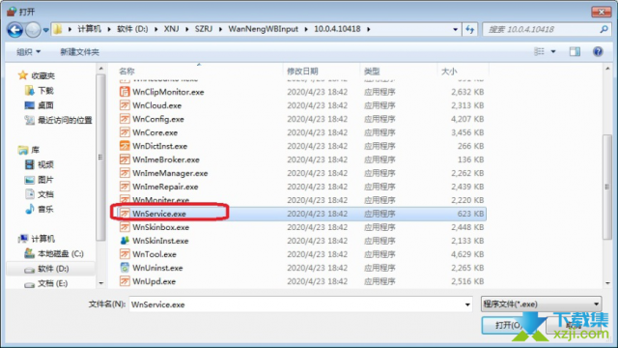Click the navigation pane scroll down arrow
The width and height of the screenshot is (618, 348).
point(100,283)
